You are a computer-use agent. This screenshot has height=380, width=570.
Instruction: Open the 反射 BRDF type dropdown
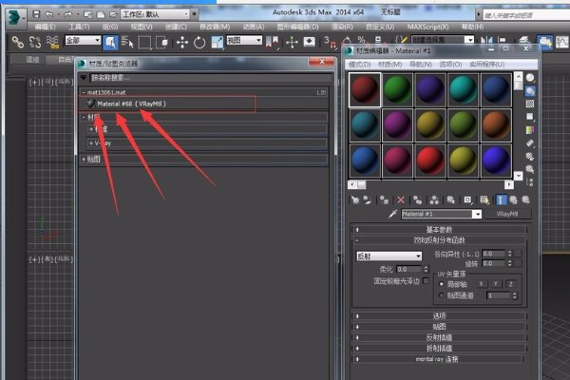point(389,256)
